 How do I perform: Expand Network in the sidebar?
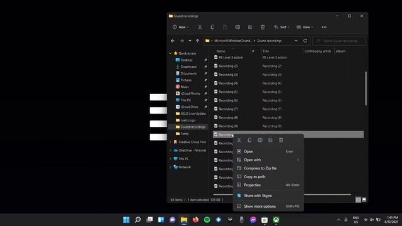coord(170,167)
